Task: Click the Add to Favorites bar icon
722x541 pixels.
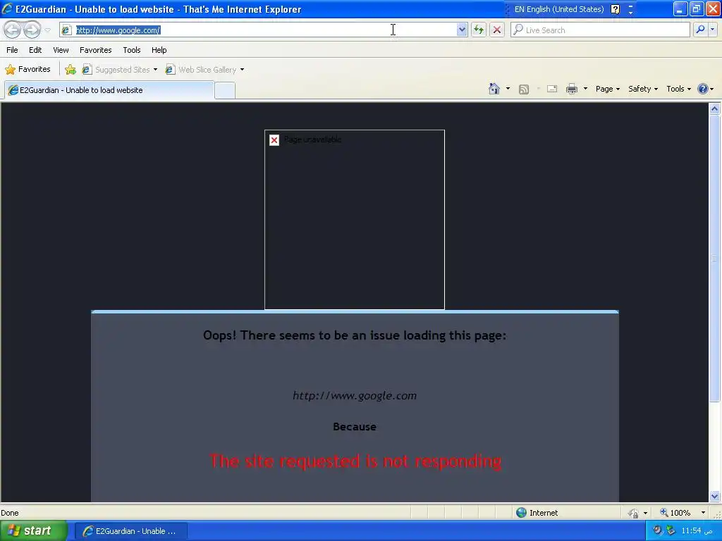Action: click(x=71, y=70)
